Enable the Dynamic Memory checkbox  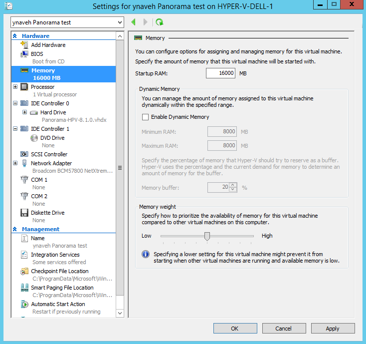pos(146,117)
